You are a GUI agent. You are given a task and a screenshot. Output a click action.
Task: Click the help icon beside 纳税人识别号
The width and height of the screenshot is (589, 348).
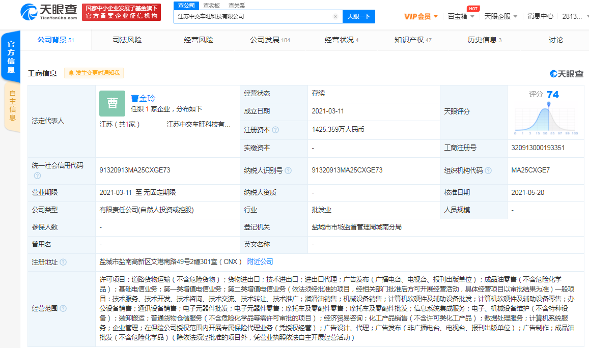click(288, 171)
